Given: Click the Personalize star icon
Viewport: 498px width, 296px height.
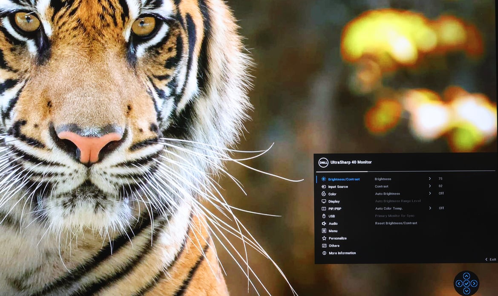Looking at the screenshot, I should 324,238.
